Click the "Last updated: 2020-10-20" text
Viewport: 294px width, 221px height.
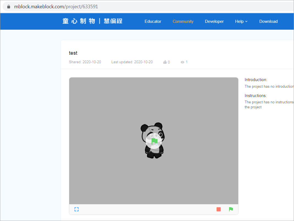point(132,62)
